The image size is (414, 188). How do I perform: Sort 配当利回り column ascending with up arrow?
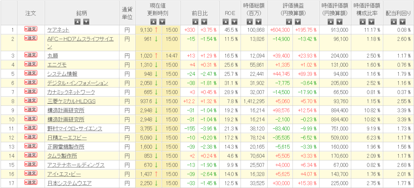pyautogui.click(x=394, y=21)
